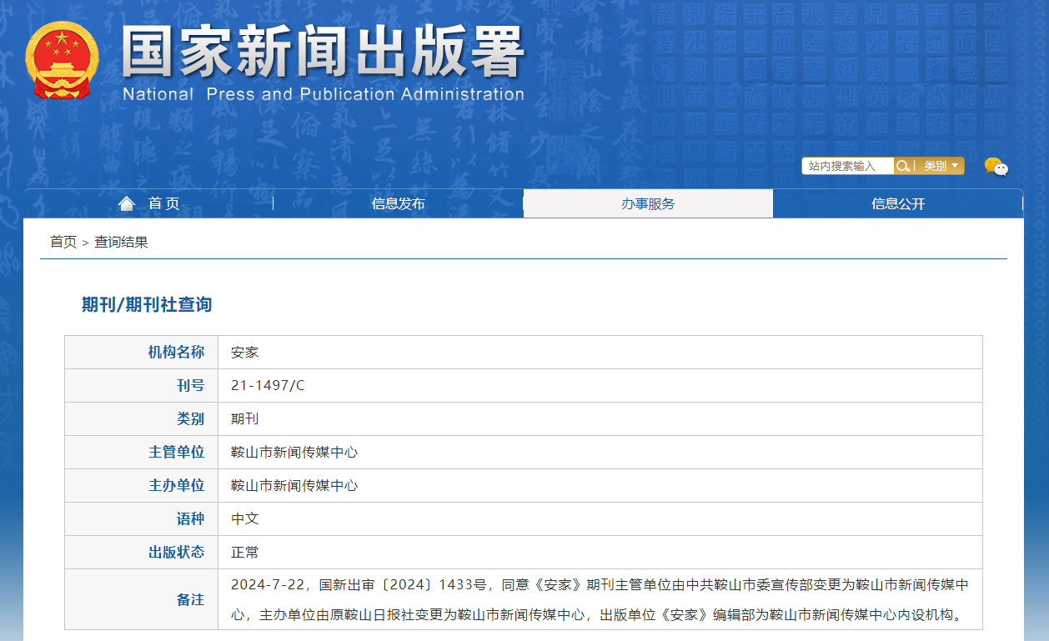Click 鞍山市新闻传媒中心 in 主管单位 row
1049x641 pixels.
click(294, 452)
